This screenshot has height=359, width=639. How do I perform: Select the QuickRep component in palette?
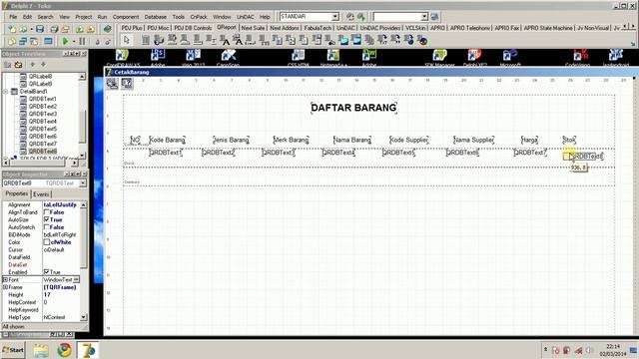point(146,40)
